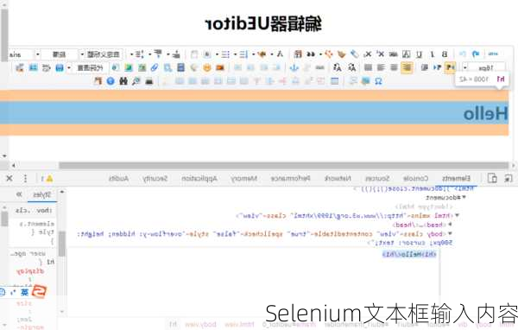Click the Hello heading in the editor
This screenshot has width=518, height=330.
[485, 113]
